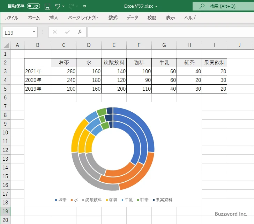Click the 2021年 row label cell

pos(38,71)
